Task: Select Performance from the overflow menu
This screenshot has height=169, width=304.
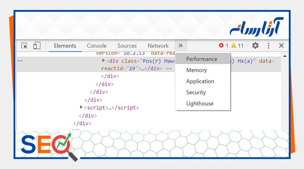Action: click(202, 59)
